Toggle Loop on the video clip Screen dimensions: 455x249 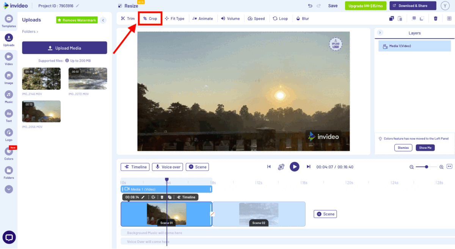coord(281,18)
